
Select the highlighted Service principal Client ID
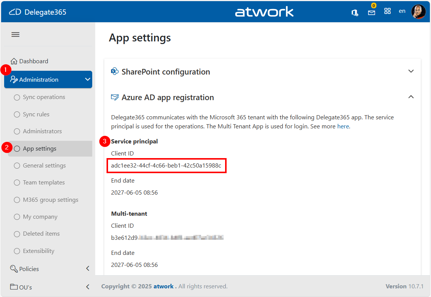(166, 166)
